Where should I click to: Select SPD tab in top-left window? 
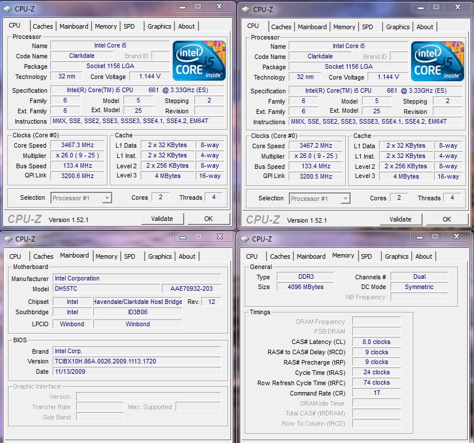(129, 26)
